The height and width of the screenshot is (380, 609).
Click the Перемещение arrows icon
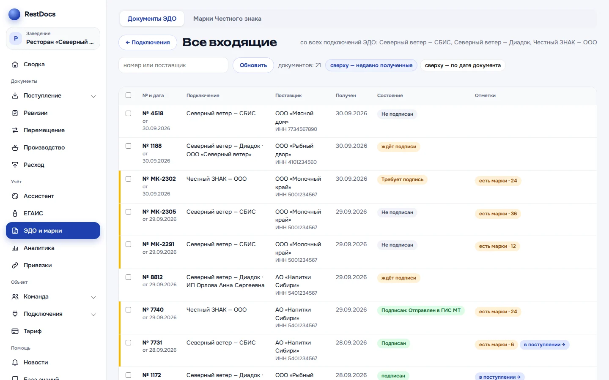point(15,130)
